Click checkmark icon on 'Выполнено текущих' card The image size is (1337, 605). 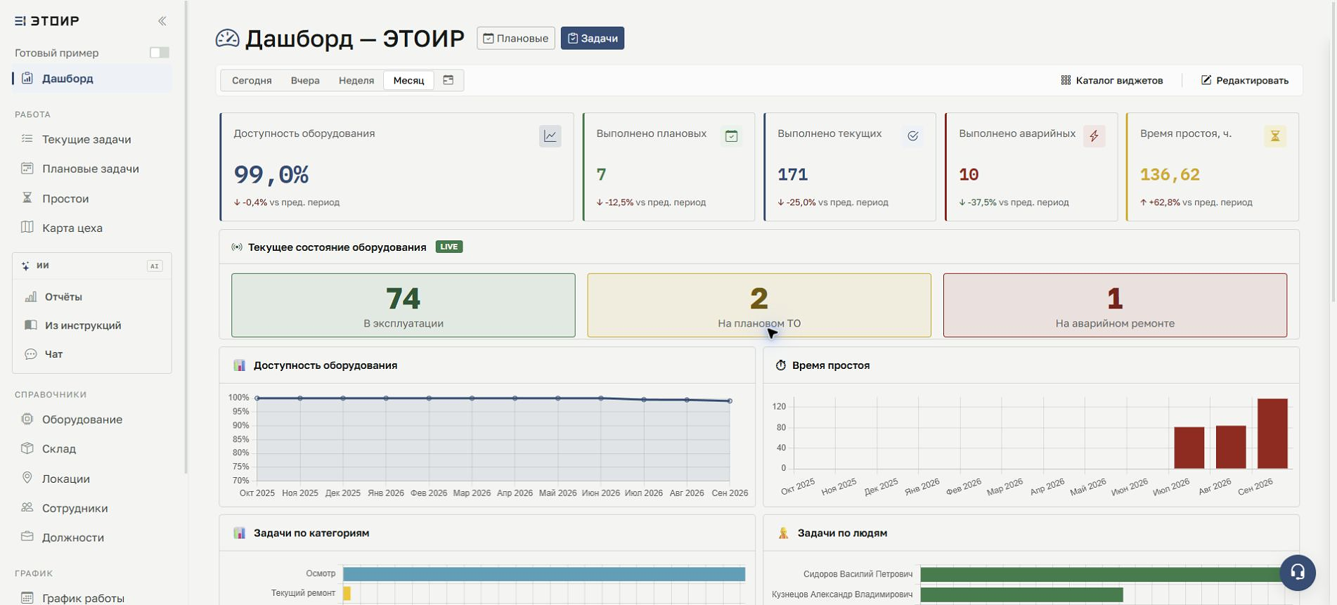coord(913,136)
